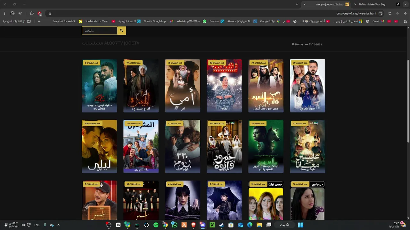Viewport: 410px width, 230px height.
Task: Open the 220 يوم series poster
Action: click(x=183, y=146)
